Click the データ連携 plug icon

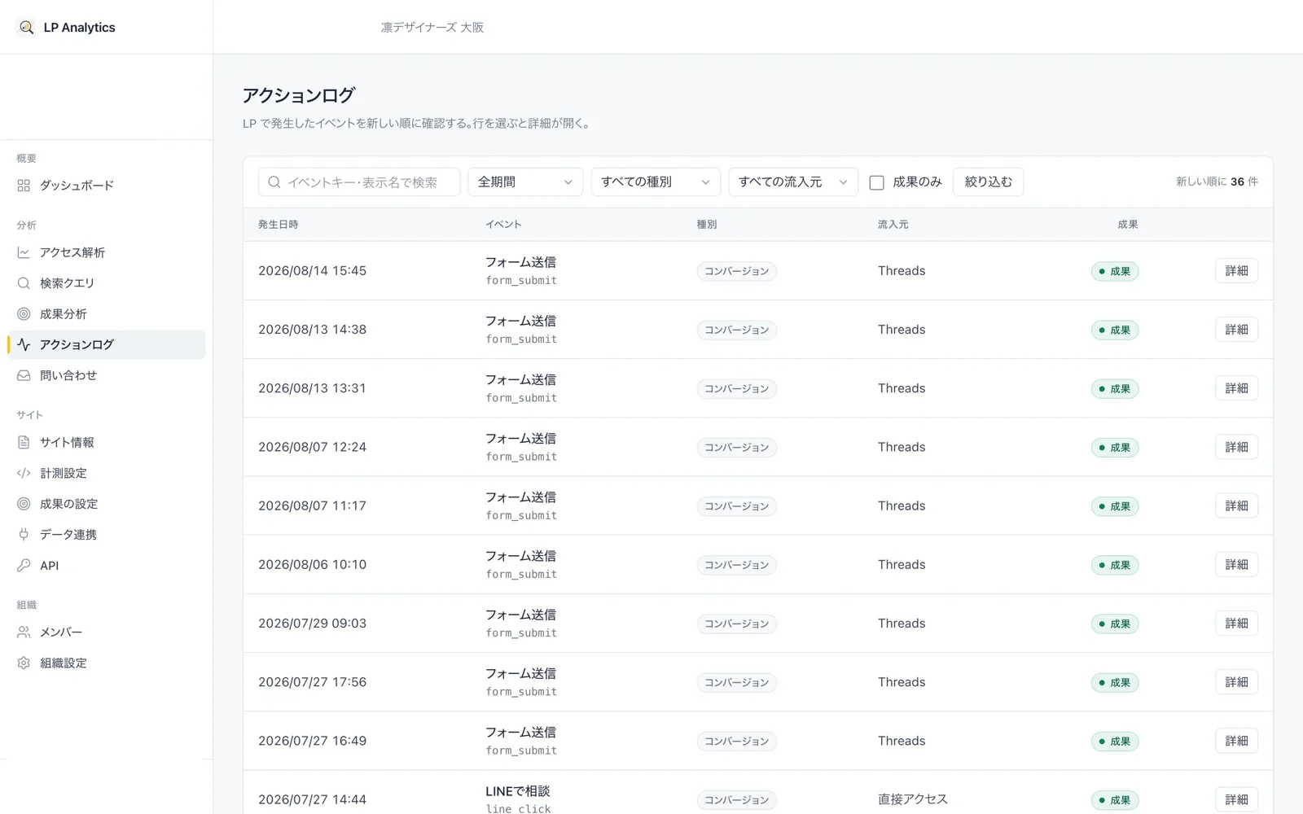pos(24,535)
